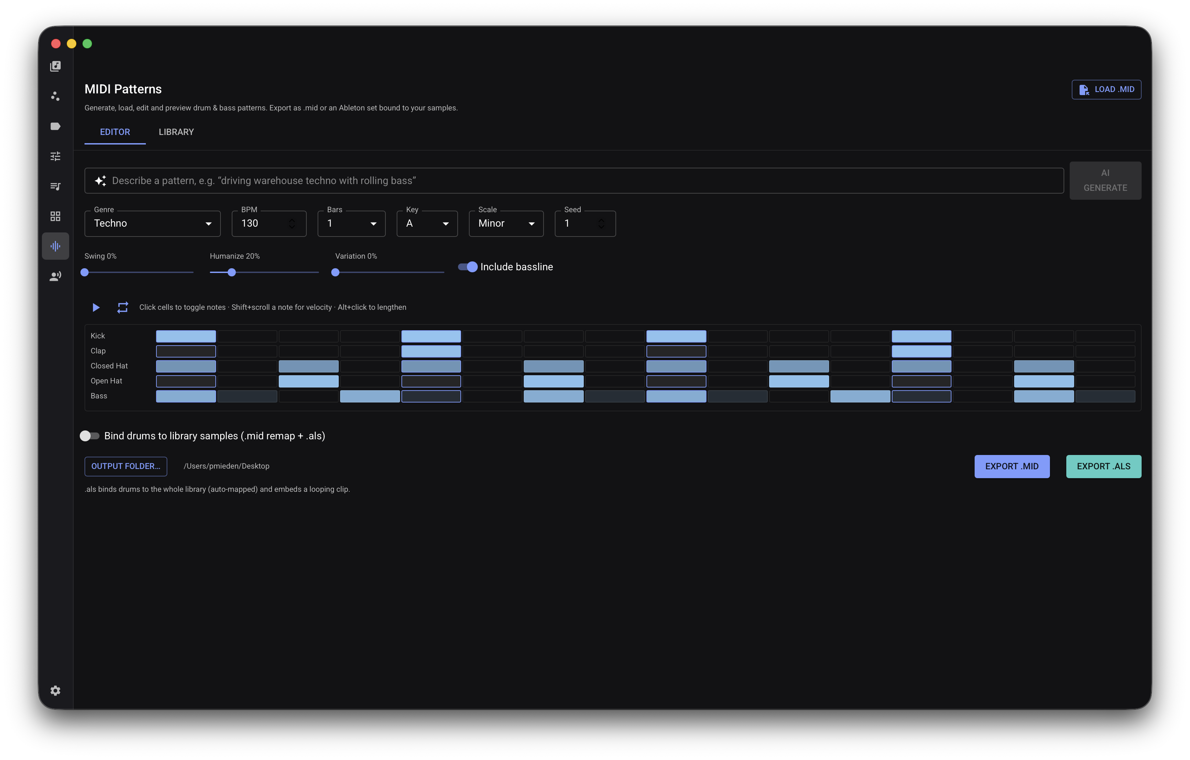
Task: Click the LOAD .MID button
Action: coord(1106,89)
